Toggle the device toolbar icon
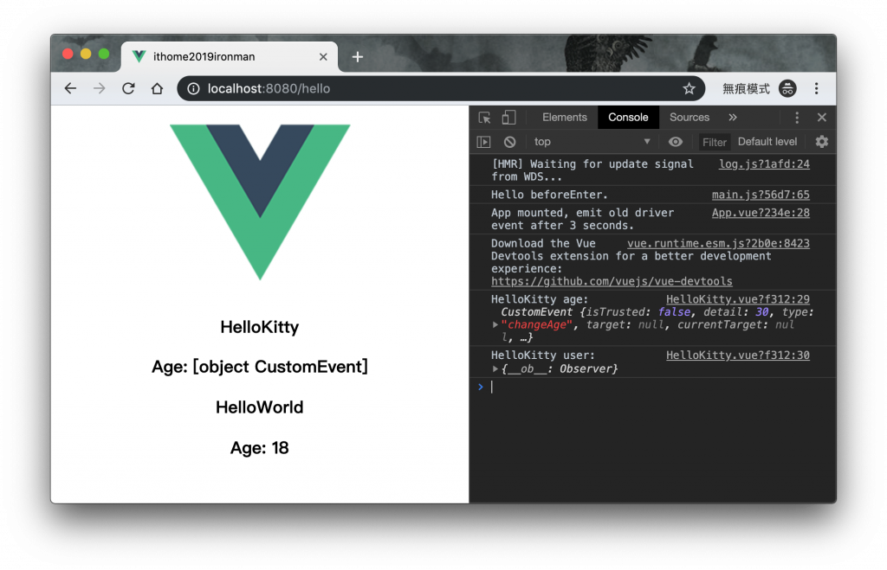The width and height of the screenshot is (887, 570). [x=508, y=118]
